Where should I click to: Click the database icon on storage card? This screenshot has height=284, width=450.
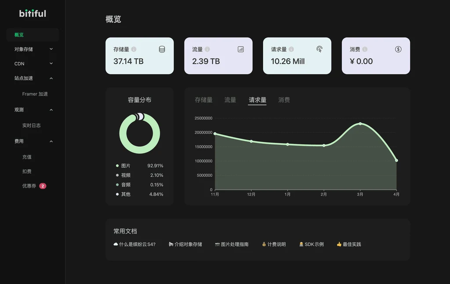pos(162,49)
